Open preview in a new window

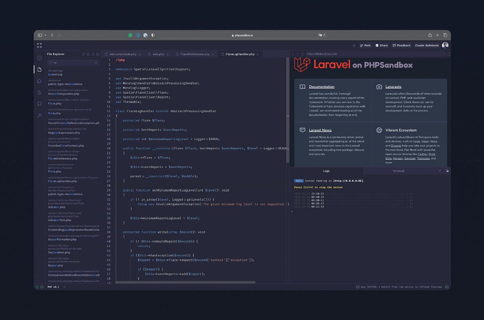(x=448, y=54)
